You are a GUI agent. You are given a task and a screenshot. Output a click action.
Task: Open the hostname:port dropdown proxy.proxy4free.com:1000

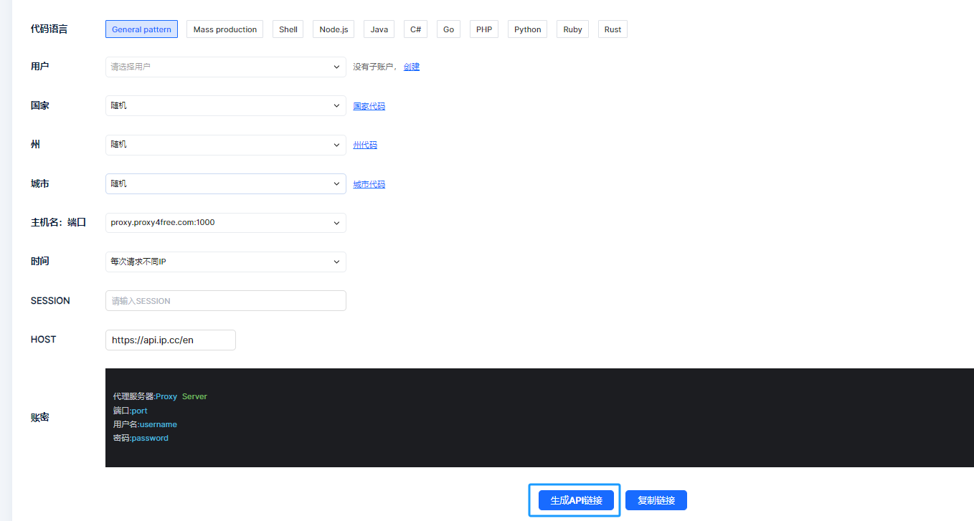[x=225, y=223]
